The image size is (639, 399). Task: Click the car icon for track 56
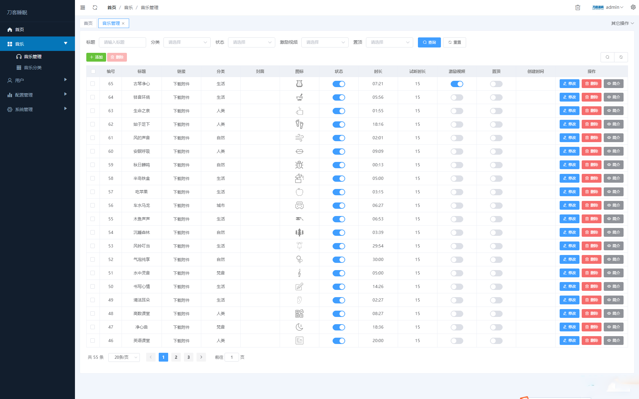(299, 205)
